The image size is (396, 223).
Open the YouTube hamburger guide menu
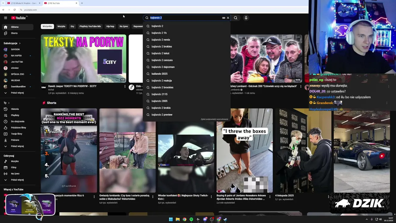click(5, 18)
